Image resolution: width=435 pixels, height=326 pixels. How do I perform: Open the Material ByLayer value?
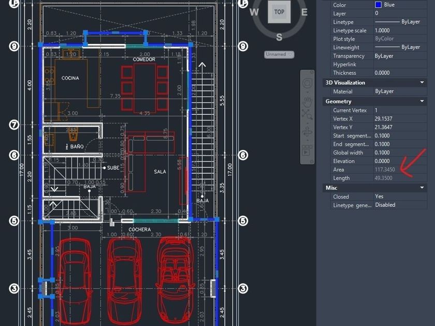tap(400, 92)
